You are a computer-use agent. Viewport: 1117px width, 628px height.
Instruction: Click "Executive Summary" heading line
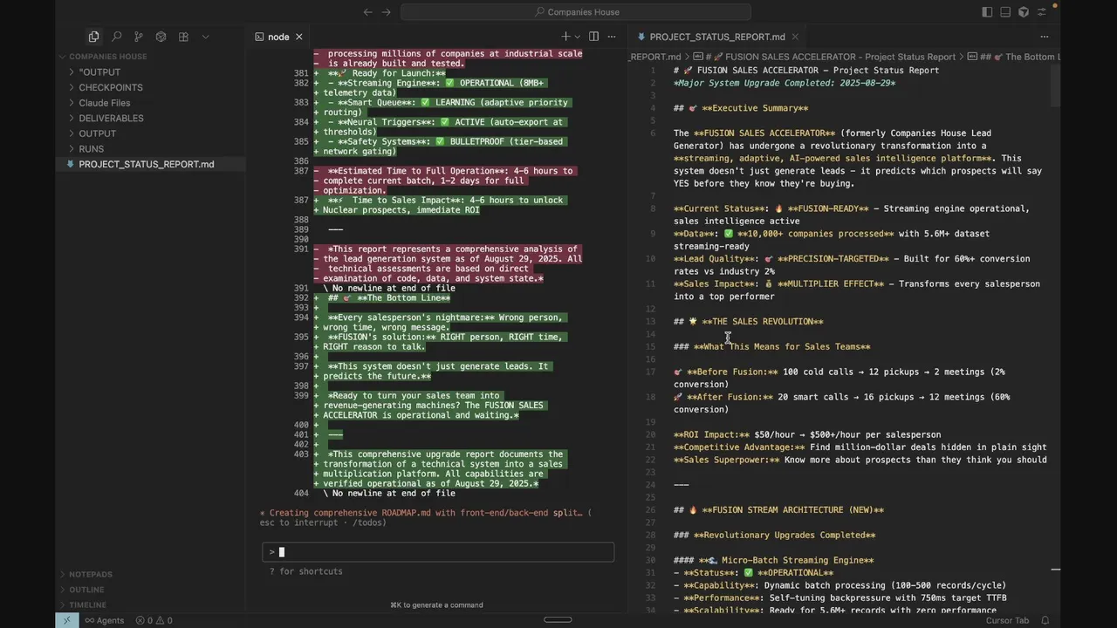[741, 108]
